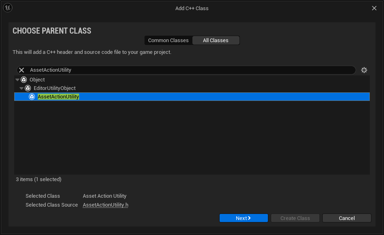Switch to Common Classes tab
The image size is (384, 235).
tap(168, 41)
